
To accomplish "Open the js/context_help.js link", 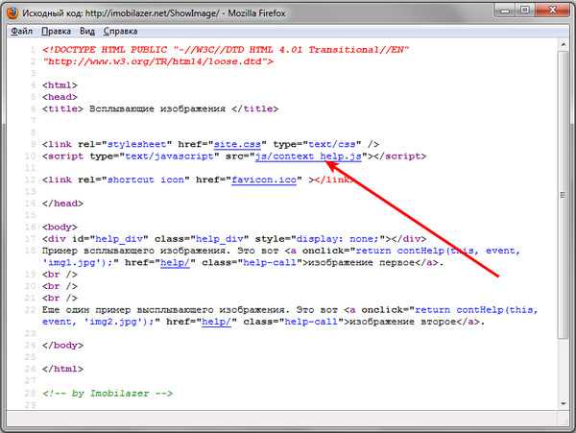I will click(308, 156).
